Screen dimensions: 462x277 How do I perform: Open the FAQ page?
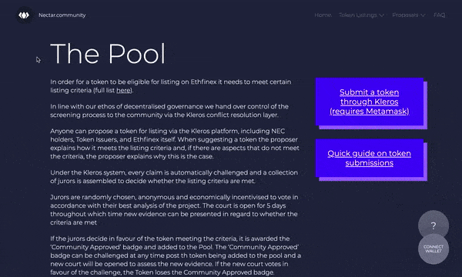[440, 15]
